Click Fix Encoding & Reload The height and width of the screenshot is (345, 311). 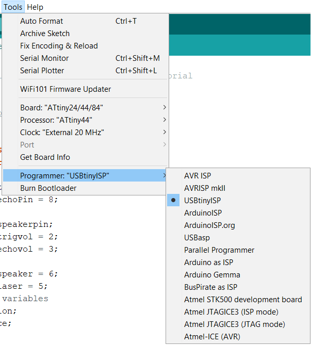(x=59, y=46)
